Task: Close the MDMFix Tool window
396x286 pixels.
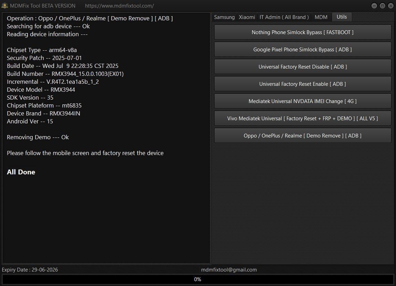Action: point(390,6)
